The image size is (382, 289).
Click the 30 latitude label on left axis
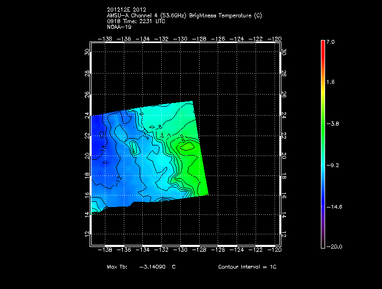(86, 52)
